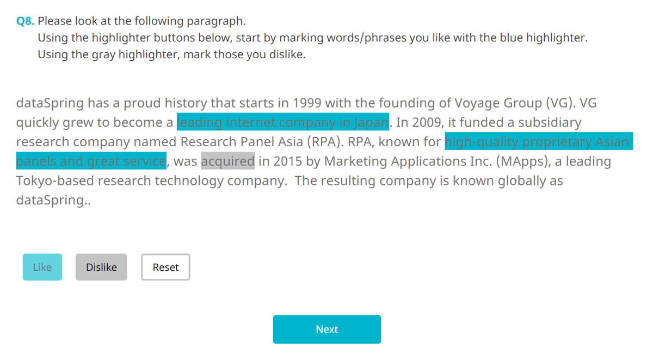This screenshot has width=653, height=361.
Task: Click the gray-highlighted word acquired
Action: (x=227, y=161)
